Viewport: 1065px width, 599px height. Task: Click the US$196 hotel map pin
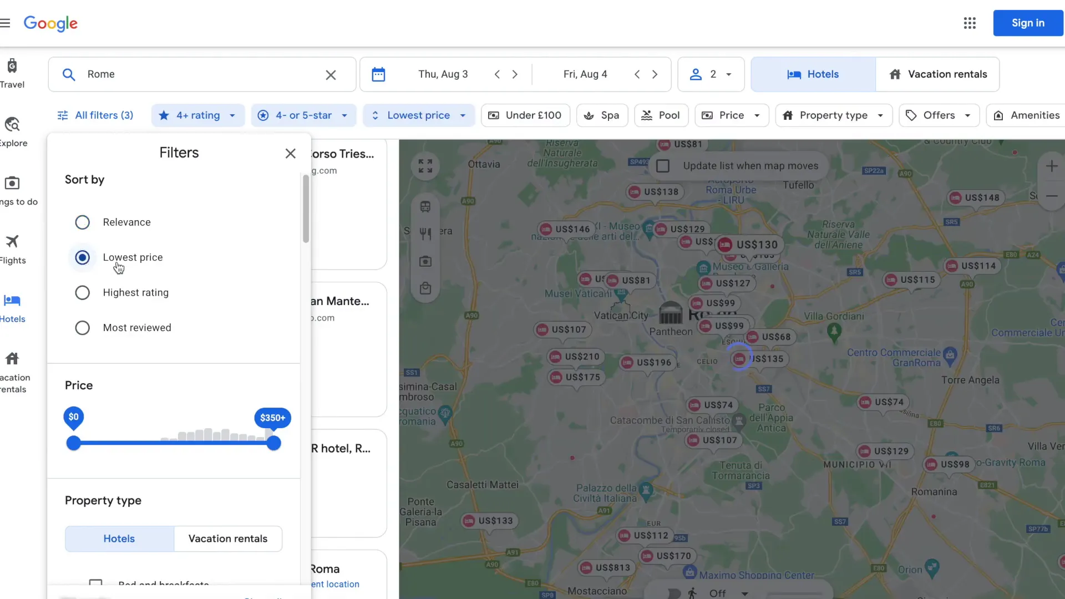click(647, 363)
